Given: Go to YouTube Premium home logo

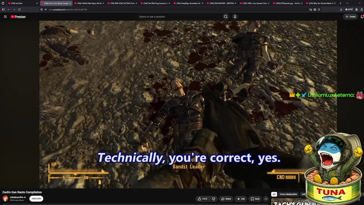Looking at the screenshot, I should [18, 17].
